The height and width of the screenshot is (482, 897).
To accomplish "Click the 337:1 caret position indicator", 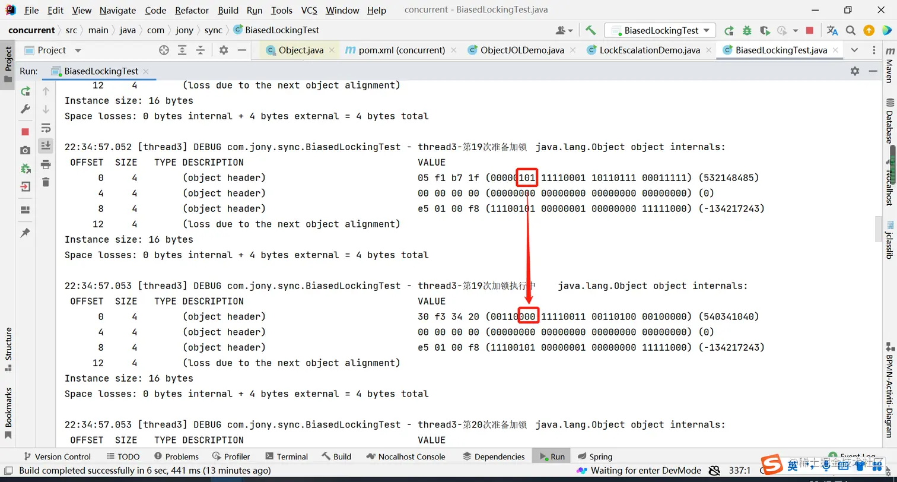I will click(x=740, y=471).
